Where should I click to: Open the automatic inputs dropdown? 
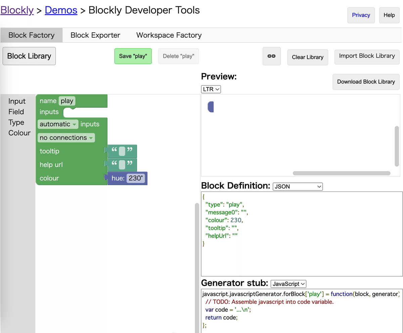tap(58, 124)
